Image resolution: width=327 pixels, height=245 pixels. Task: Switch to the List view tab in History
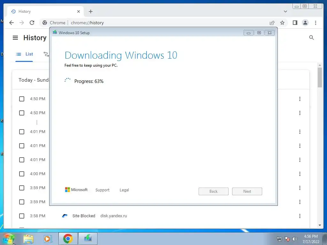coord(24,54)
